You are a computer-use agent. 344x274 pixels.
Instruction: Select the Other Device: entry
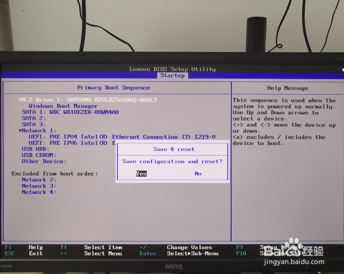click(x=44, y=161)
